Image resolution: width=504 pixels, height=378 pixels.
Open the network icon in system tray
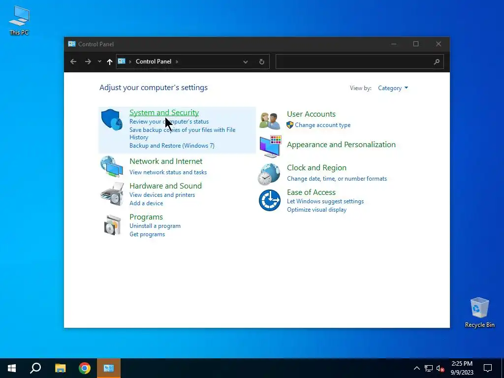tap(429, 368)
